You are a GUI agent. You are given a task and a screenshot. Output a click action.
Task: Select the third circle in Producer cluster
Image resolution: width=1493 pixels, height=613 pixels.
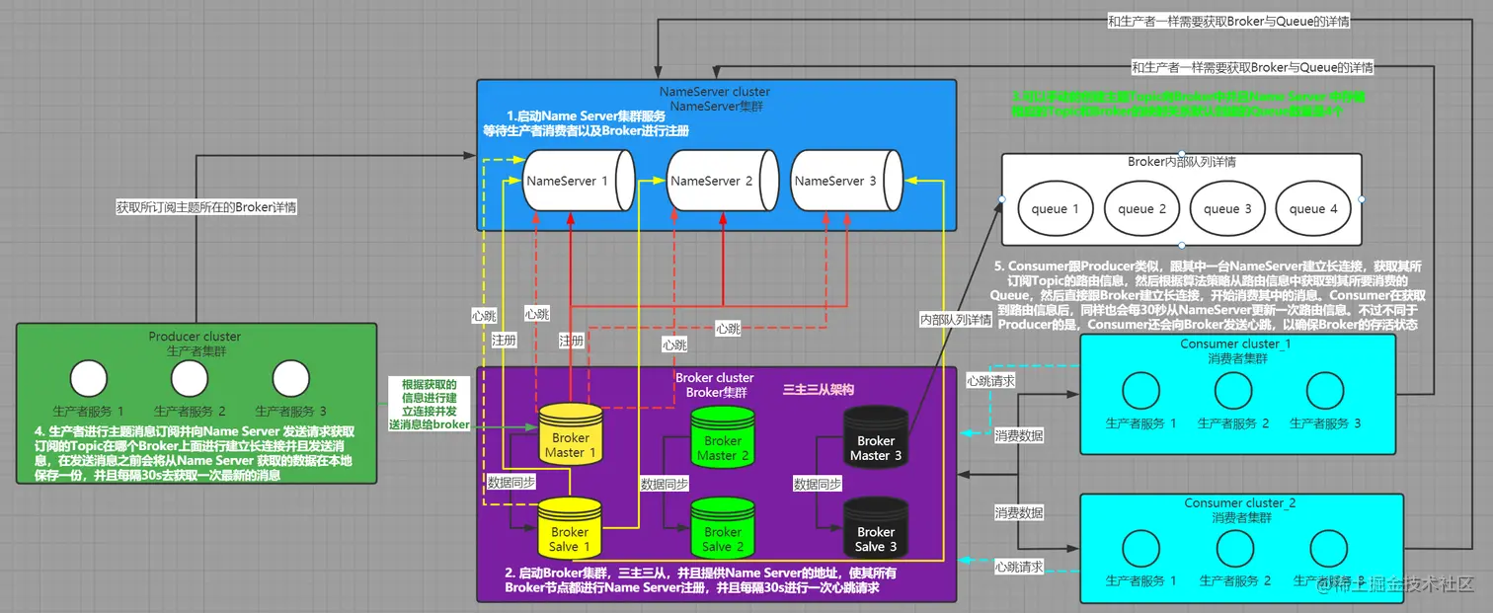tap(290, 379)
